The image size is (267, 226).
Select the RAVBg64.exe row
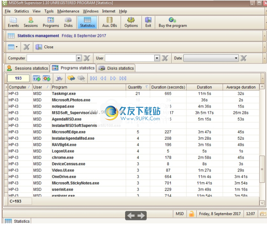(x=134, y=145)
